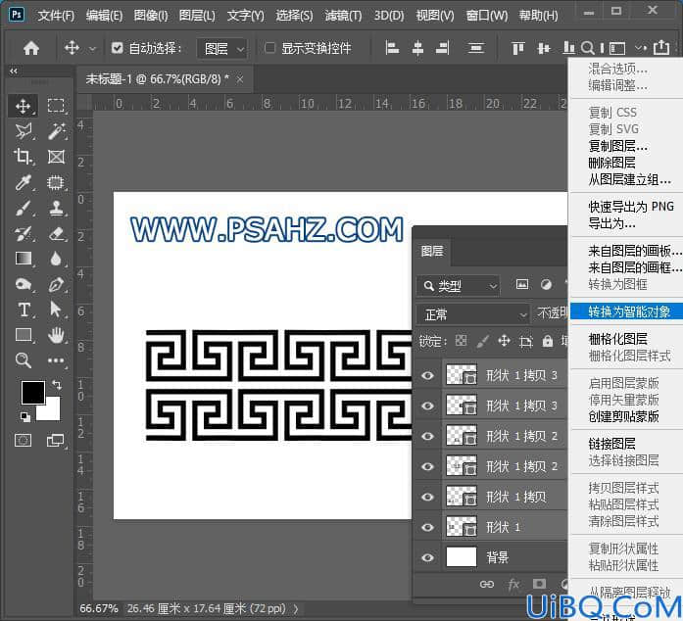Select the Polygonal Lasso tool
Image resolution: width=683 pixels, height=621 pixels.
[23, 131]
